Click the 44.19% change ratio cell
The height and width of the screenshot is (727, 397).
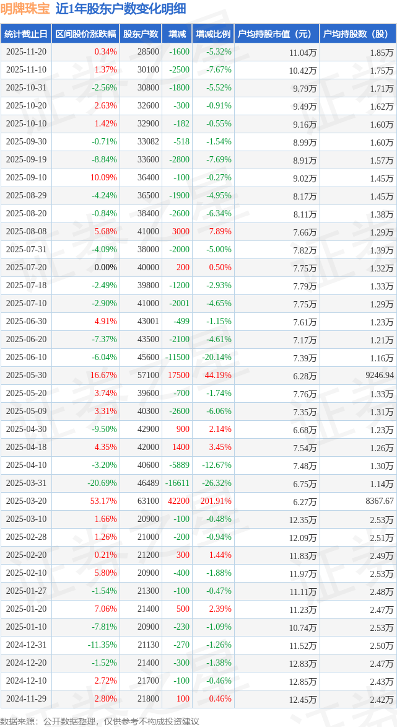[x=218, y=376]
